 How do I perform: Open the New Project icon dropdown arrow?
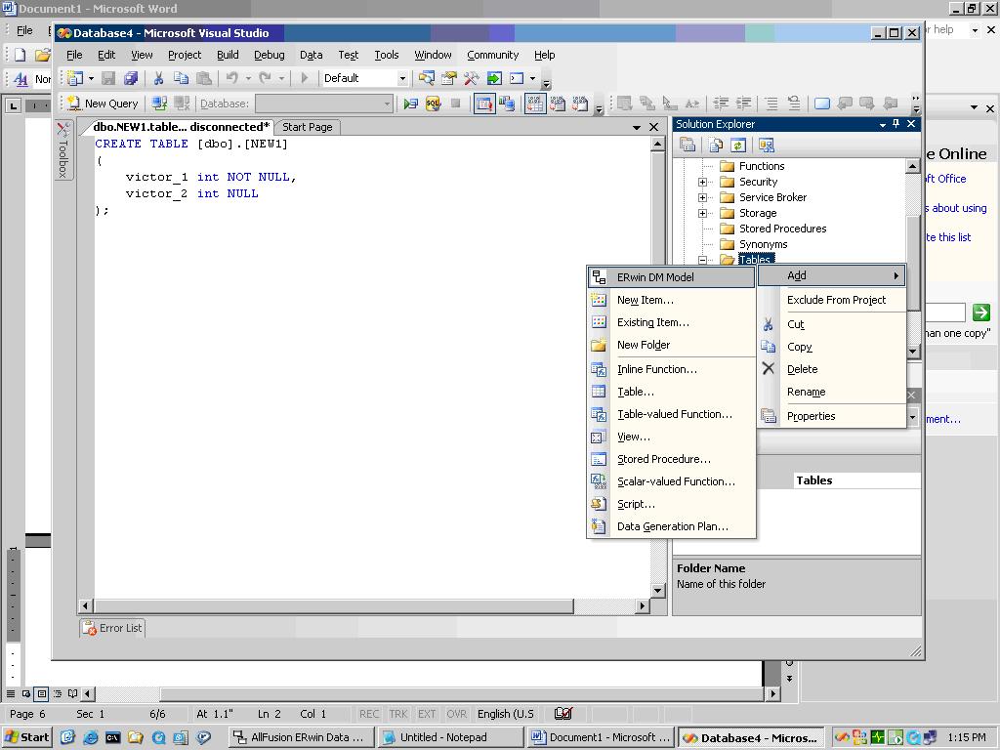pyautogui.click(x=91, y=78)
